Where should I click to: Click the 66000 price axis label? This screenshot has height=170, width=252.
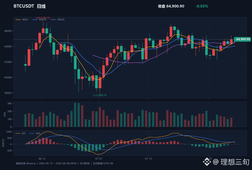(x=8, y=31)
